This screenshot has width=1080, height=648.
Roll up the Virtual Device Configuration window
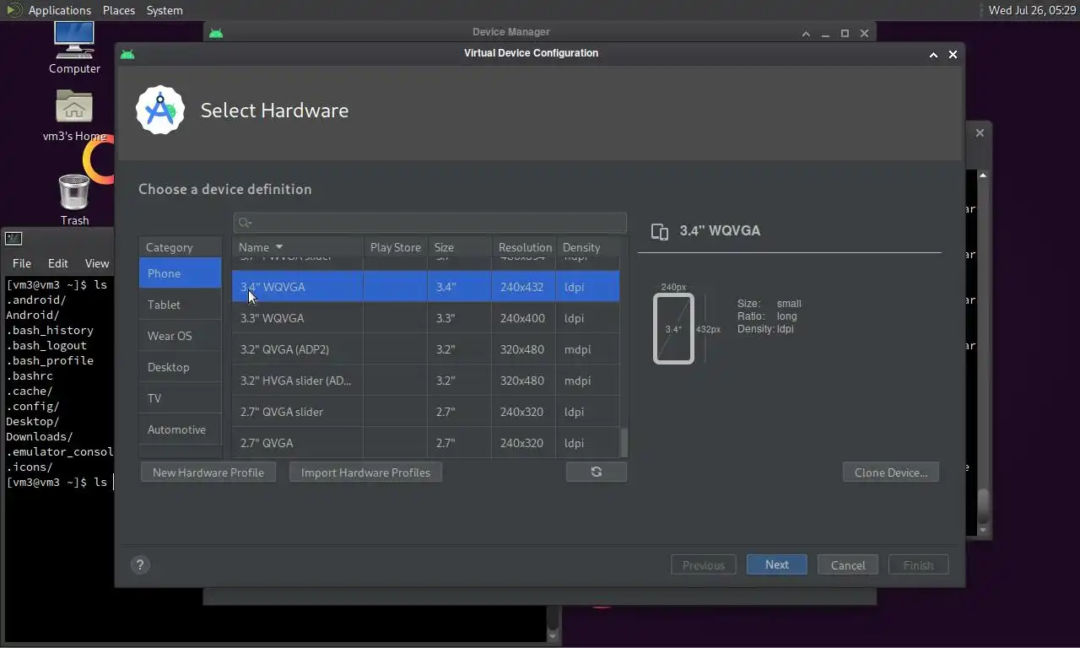pyautogui.click(x=933, y=54)
